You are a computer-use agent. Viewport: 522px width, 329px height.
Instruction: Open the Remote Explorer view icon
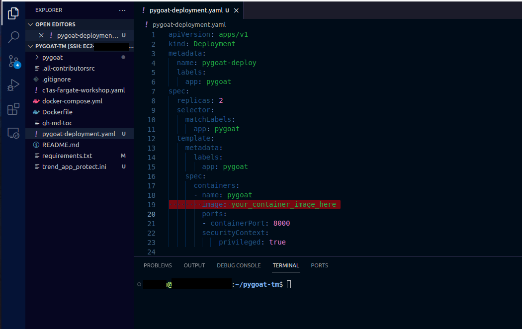click(x=13, y=133)
